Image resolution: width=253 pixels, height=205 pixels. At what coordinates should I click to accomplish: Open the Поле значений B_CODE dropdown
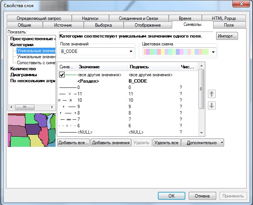click(x=131, y=51)
